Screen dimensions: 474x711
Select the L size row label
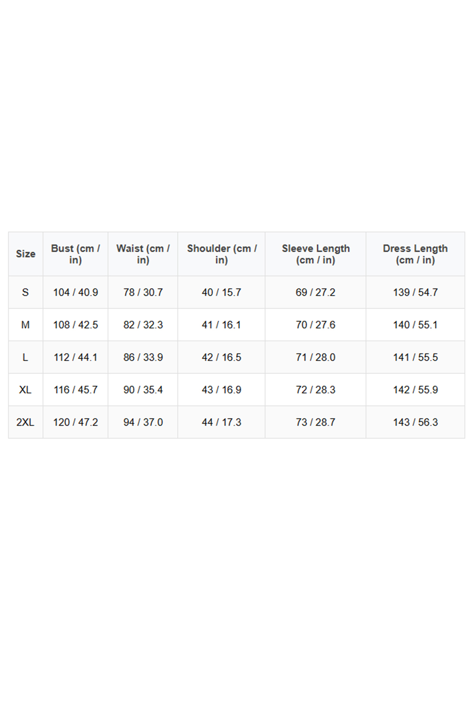point(25,357)
